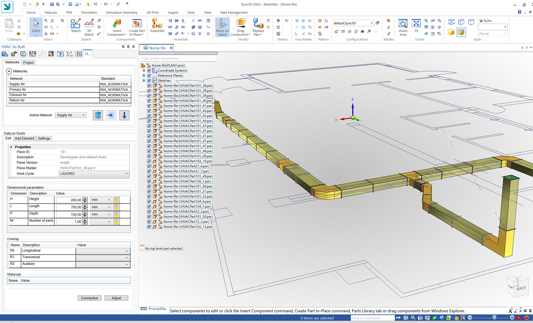Open the Data Management tab
533x323 pixels.
tap(234, 12)
